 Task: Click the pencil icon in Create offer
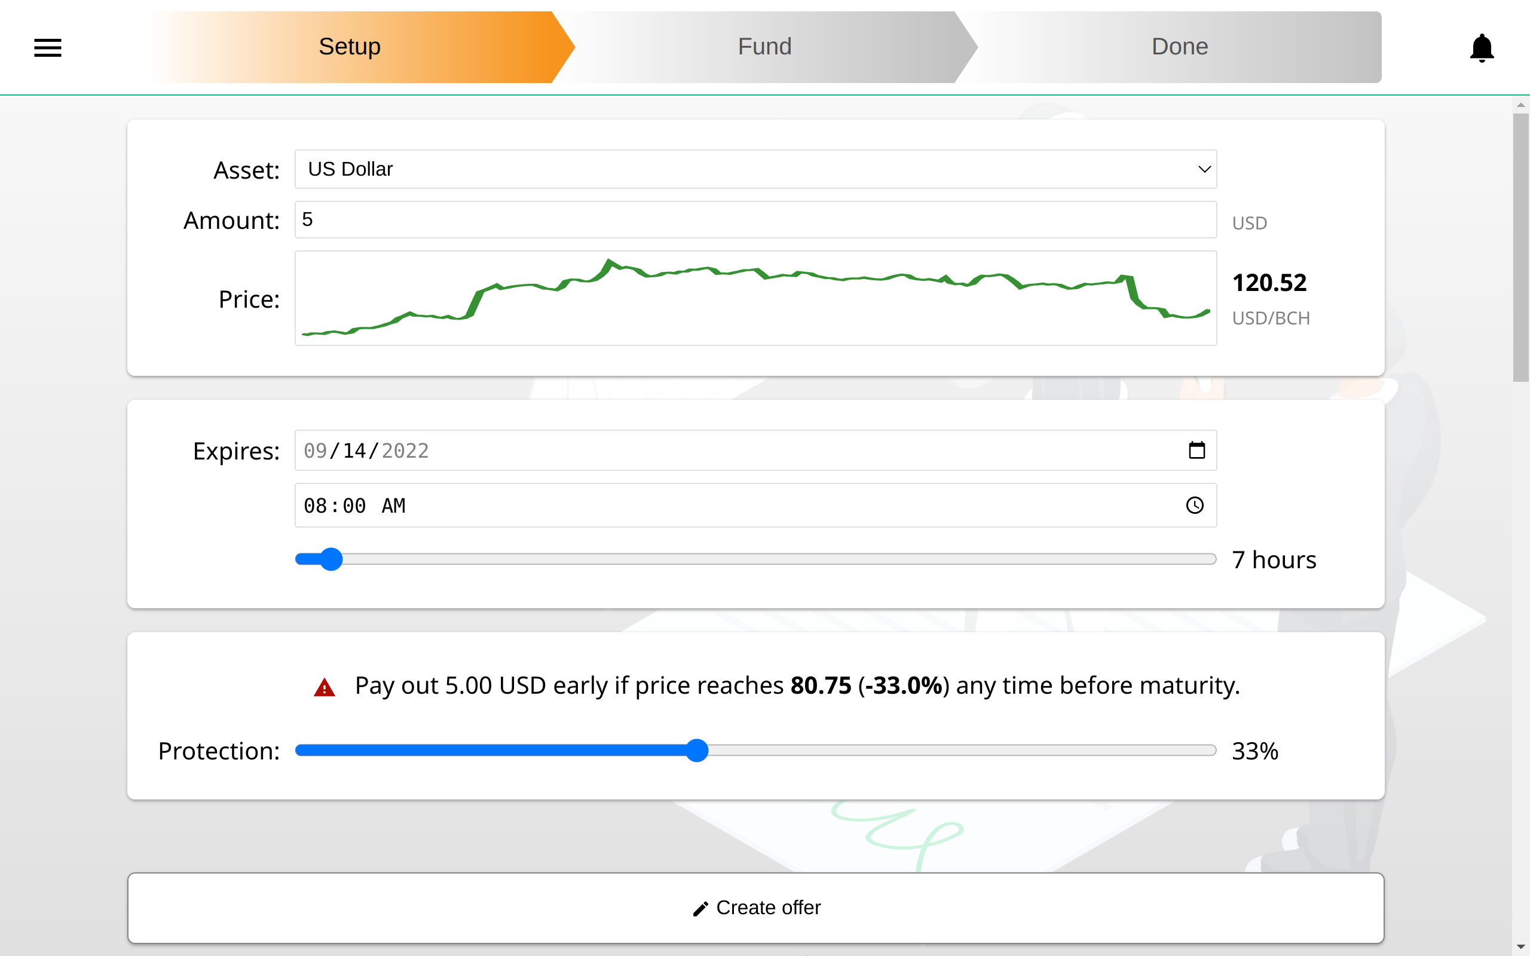coord(700,909)
